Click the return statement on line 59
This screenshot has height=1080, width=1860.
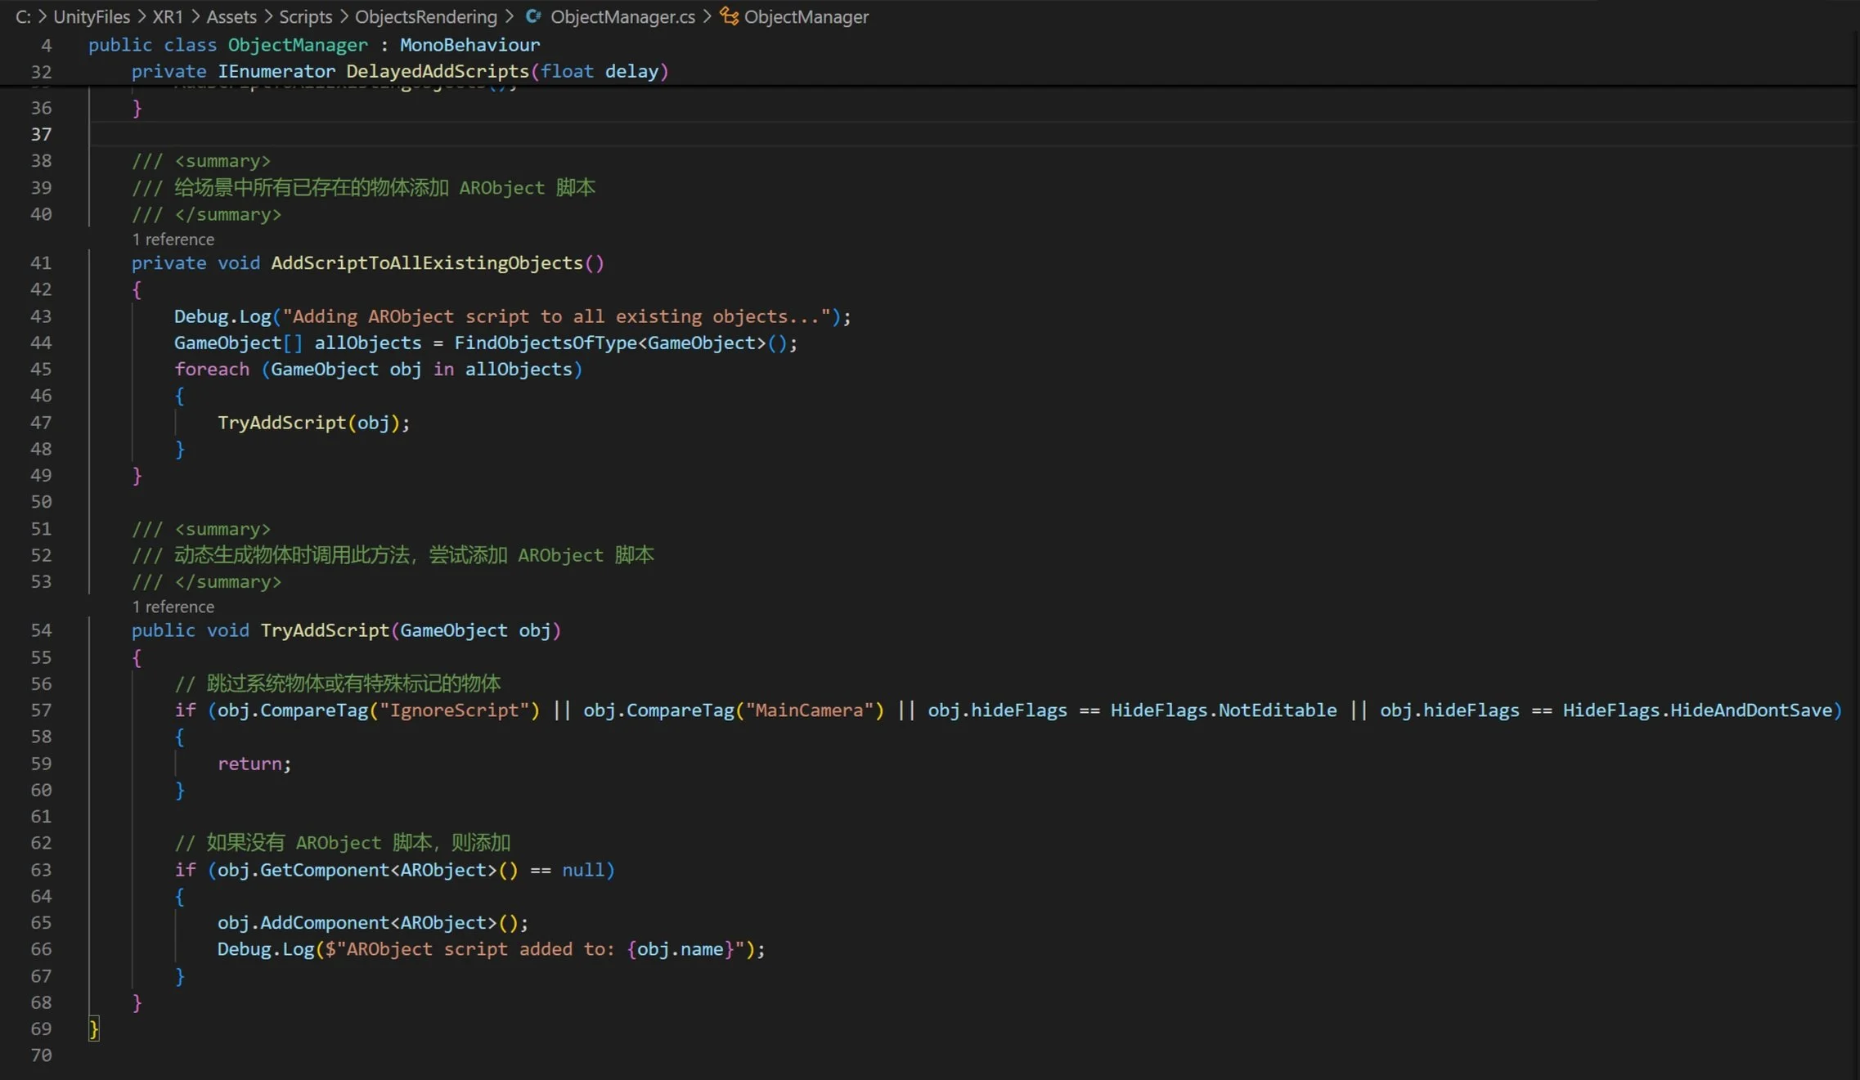point(249,764)
